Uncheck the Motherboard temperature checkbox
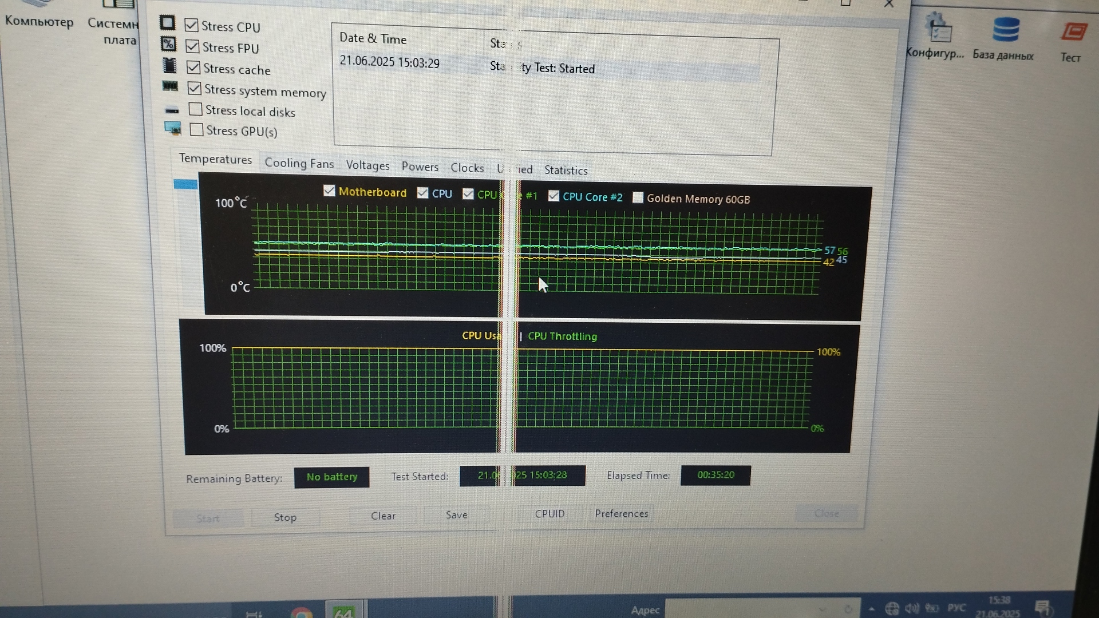This screenshot has width=1099, height=618. 329,191
